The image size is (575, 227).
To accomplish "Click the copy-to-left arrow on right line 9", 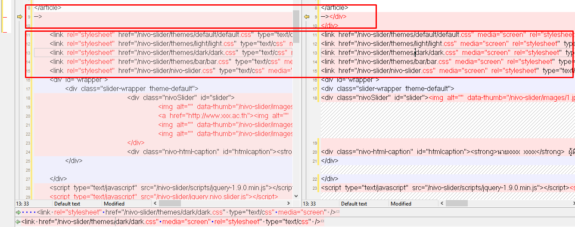I will pos(307,17).
